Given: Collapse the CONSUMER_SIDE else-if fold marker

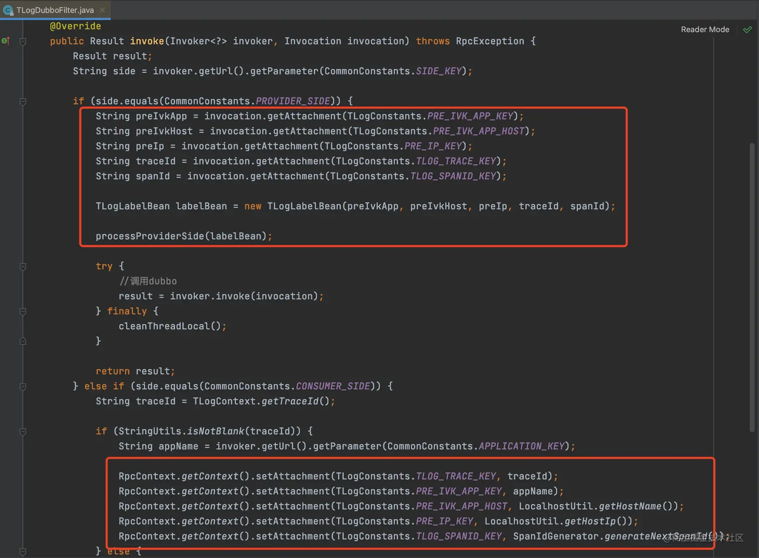Looking at the screenshot, I should coord(23,386).
